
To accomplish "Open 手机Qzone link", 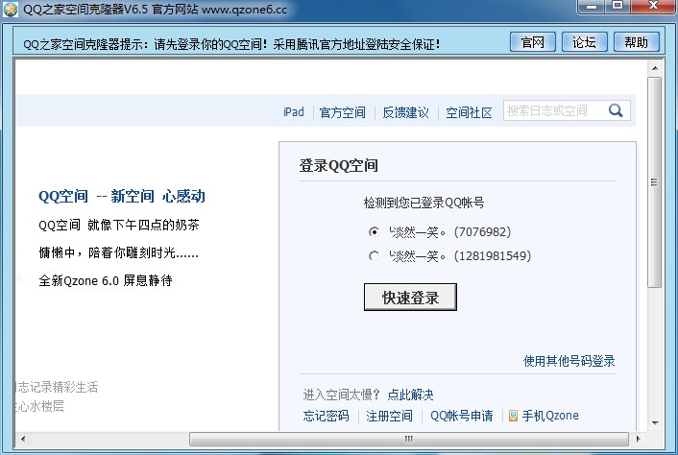I will 550,416.
